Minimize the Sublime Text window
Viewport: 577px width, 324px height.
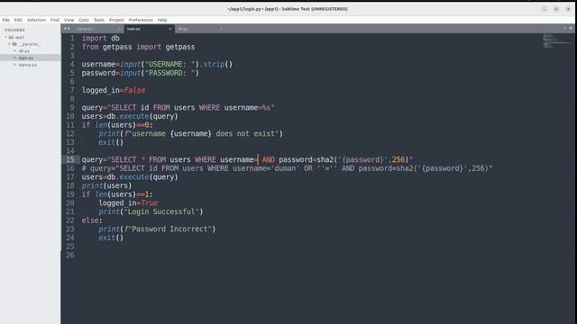tap(545, 9)
